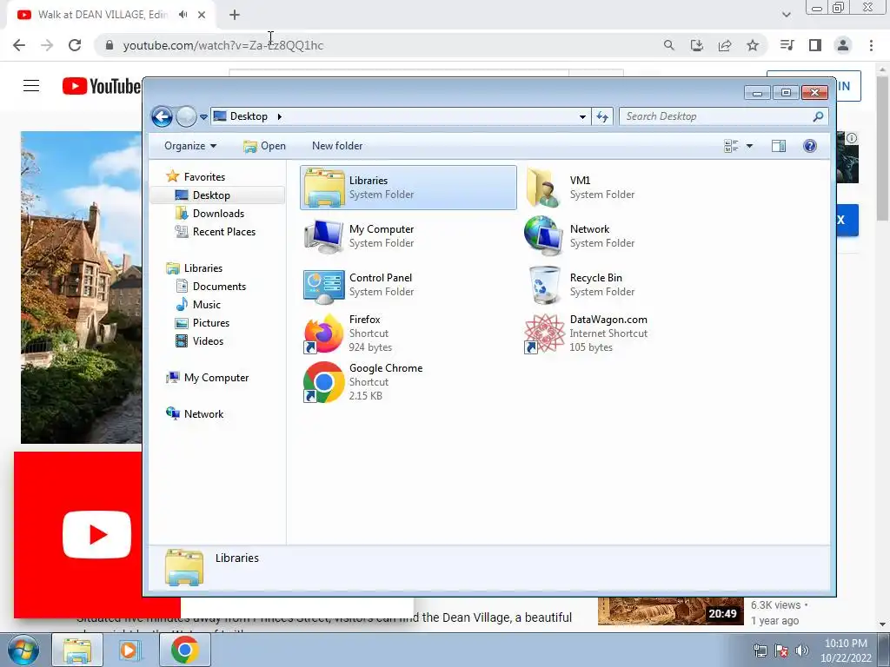This screenshot has height=667, width=890.
Task: Expand the address bar history dropdown
Action: coord(582,117)
